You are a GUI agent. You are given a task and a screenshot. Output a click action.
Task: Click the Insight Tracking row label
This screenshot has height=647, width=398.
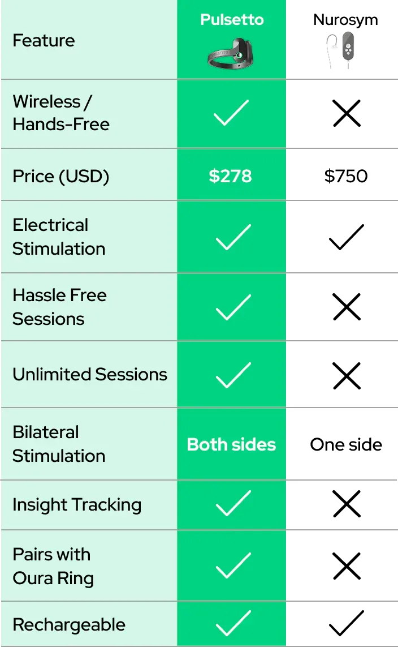pos(77,504)
